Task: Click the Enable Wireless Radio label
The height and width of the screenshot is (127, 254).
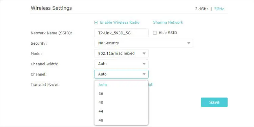Action: pyautogui.click(x=120, y=22)
